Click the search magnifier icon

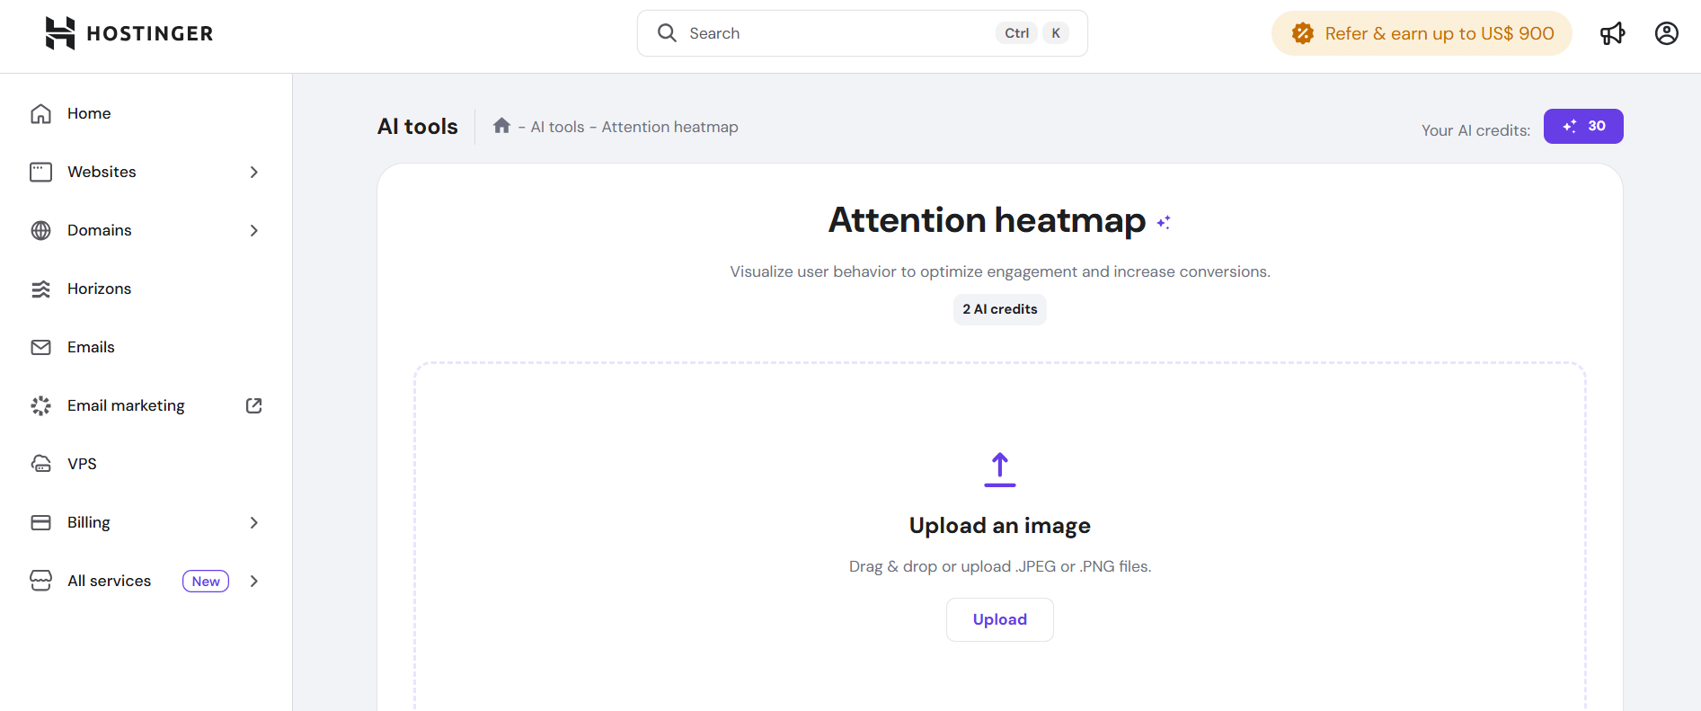[x=667, y=33]
